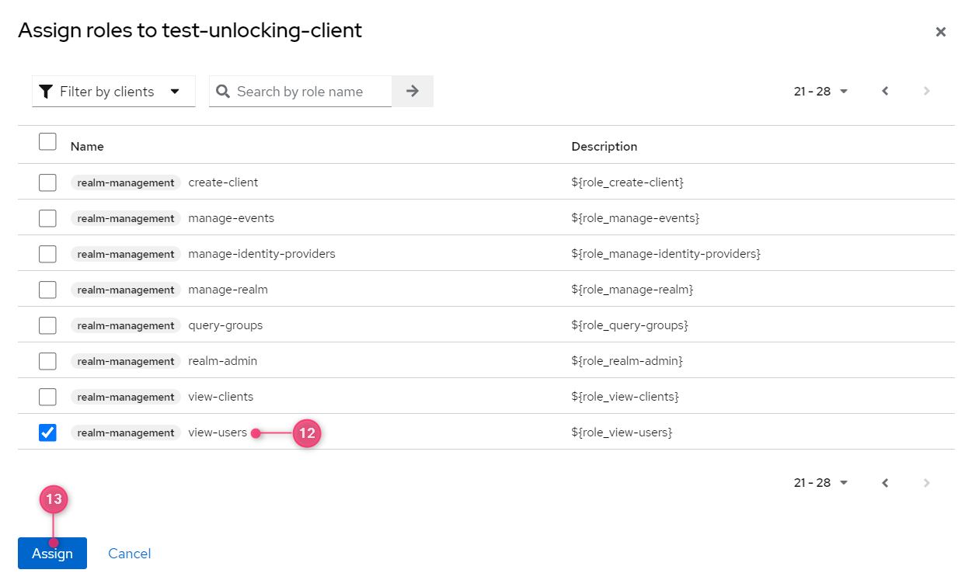Screen dimensions: 972x587
Task: Click the ${role_manage-realm} description
Action: pos(632,290)
